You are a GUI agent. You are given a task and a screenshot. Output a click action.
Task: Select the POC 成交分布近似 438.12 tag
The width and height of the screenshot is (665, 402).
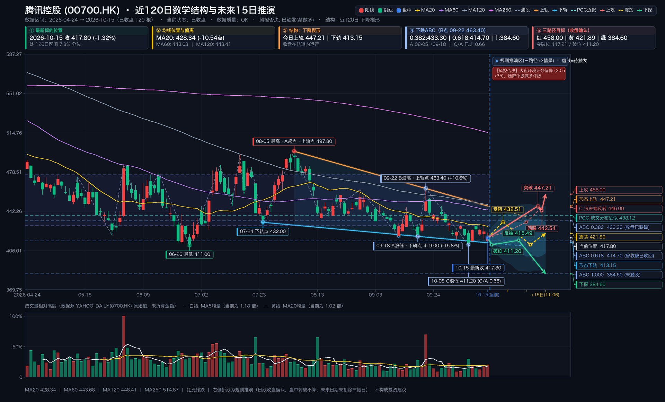pos(619,218)
